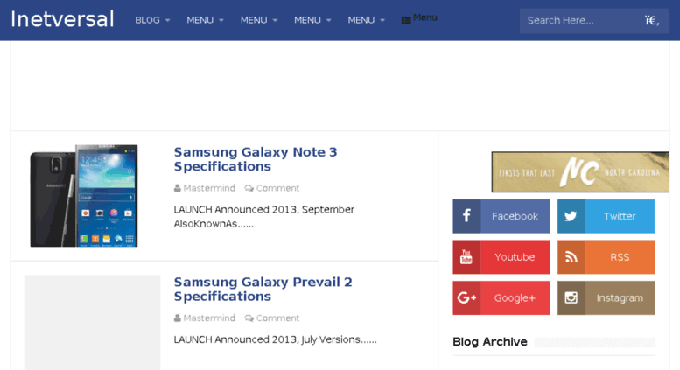Expand the first MENU dropdown arrow after BLOG

pyautogui.click(x=221, y=20)
